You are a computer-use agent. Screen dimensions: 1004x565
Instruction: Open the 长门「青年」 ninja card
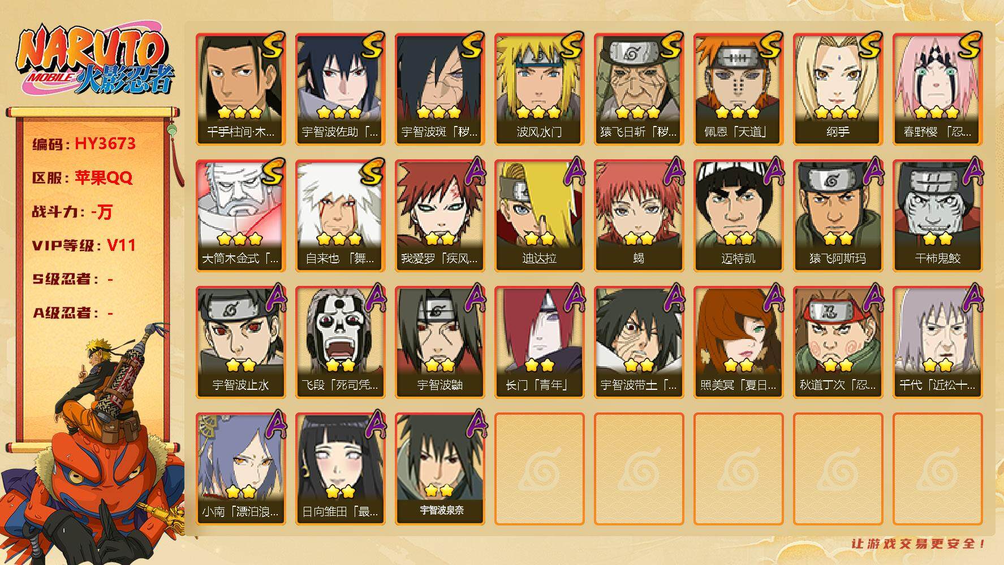(x=539, y=342)
